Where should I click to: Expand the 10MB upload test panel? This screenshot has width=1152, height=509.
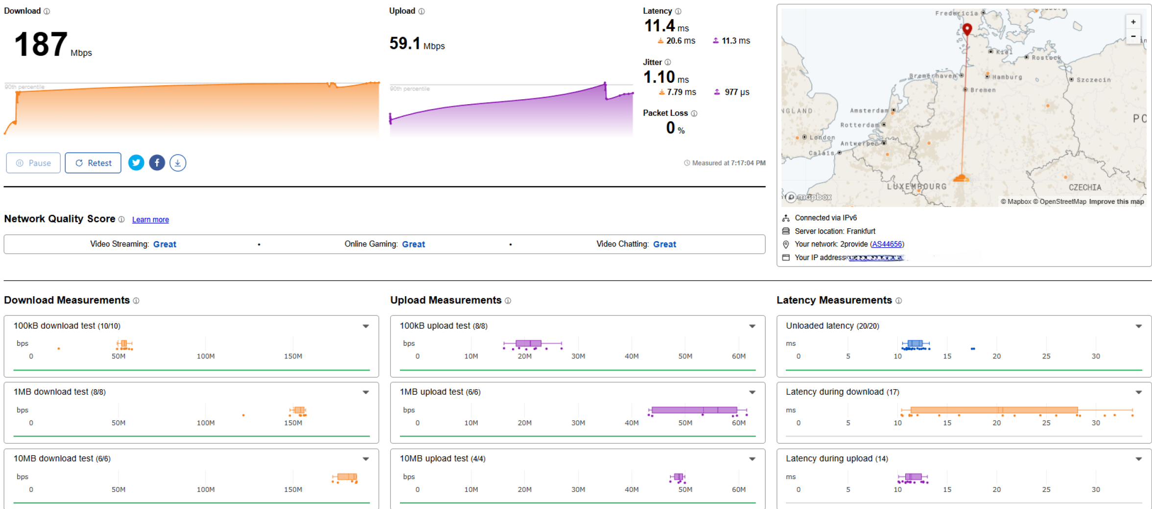[x=752, y=459]
